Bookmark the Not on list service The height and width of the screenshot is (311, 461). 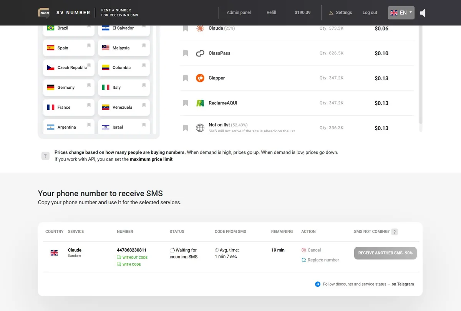pyautogui.click(x=186, y=128)
